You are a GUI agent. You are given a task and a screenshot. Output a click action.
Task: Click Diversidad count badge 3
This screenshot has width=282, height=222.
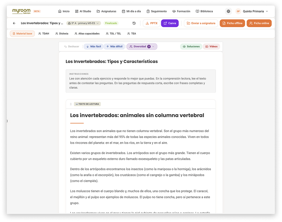[149, 46]
